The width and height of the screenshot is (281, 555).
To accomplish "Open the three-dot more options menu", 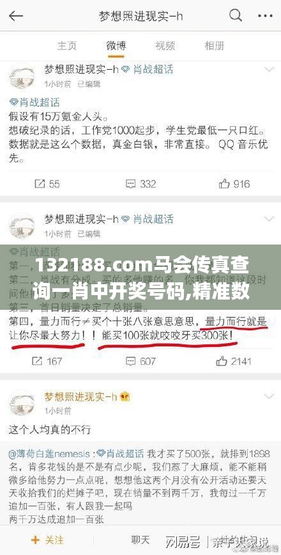I will pyautogui.click(x=265, y=16).
